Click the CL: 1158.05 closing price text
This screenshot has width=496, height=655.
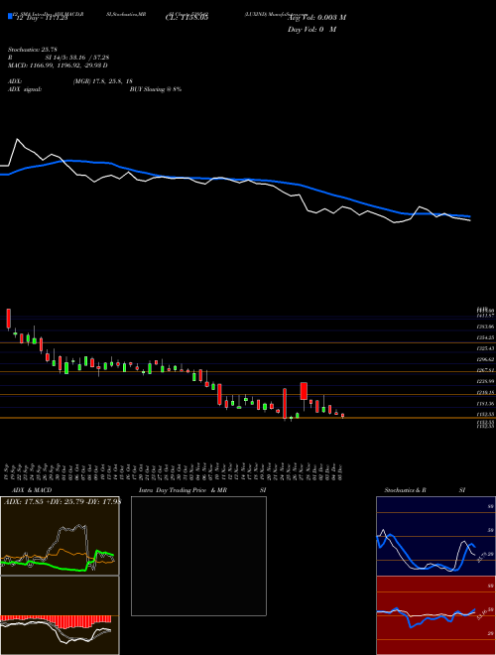(x=187, y=18)
